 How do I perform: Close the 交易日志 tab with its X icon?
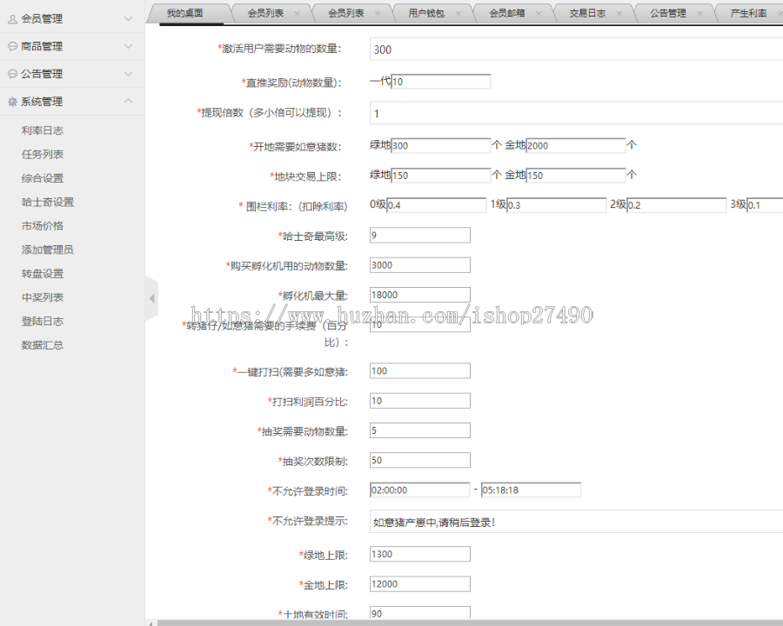tap(620, 13)
